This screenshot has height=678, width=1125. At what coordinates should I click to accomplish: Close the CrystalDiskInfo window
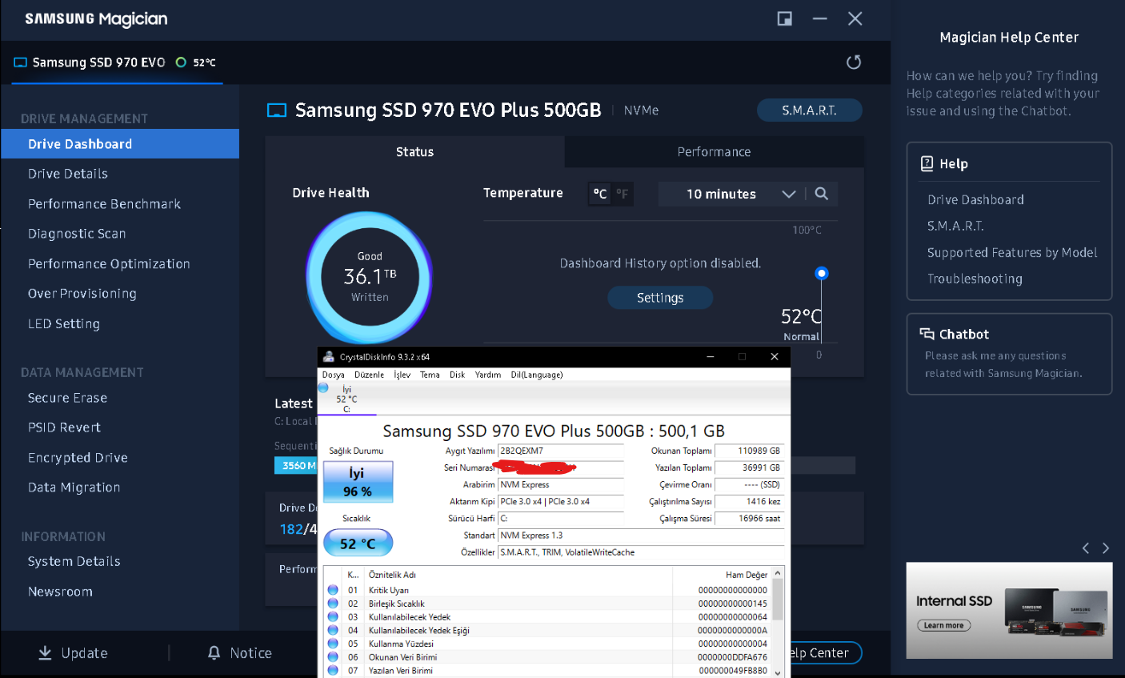click(x=774, y=357)
